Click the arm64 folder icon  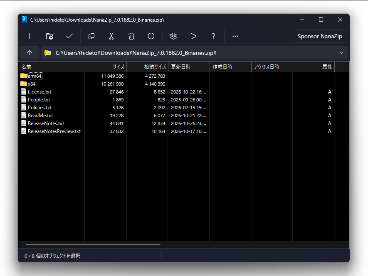(23, 76)
